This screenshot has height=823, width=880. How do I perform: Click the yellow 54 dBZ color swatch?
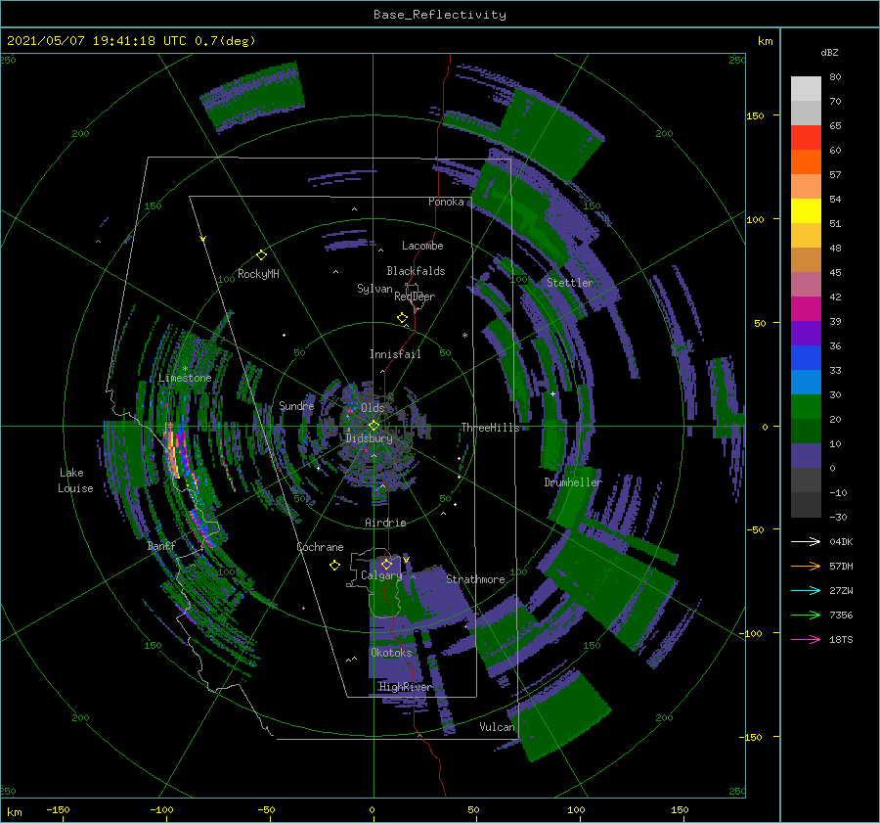click(x=806, y=211)
